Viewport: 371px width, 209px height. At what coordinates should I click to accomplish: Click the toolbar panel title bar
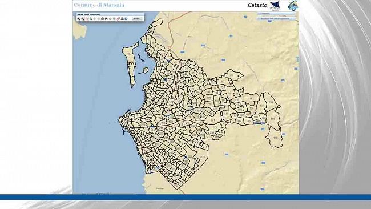pos(110,14)
